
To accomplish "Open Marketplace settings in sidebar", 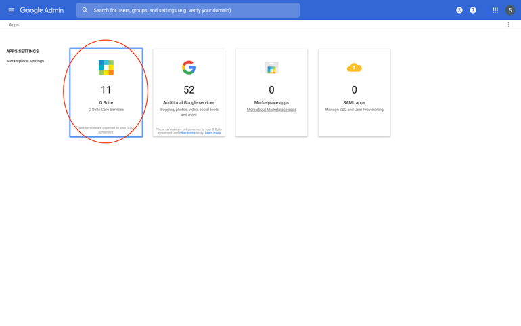I will coord(25,61).
